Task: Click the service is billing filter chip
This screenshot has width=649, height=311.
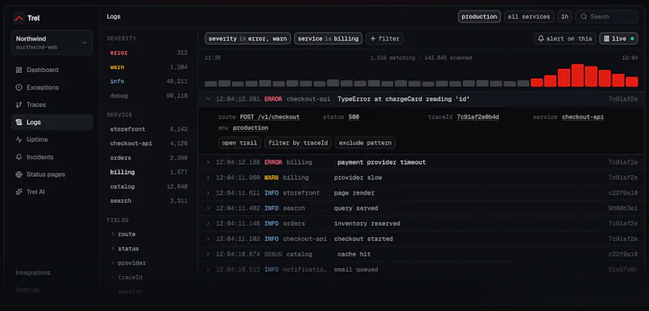Action: [329, 38]
